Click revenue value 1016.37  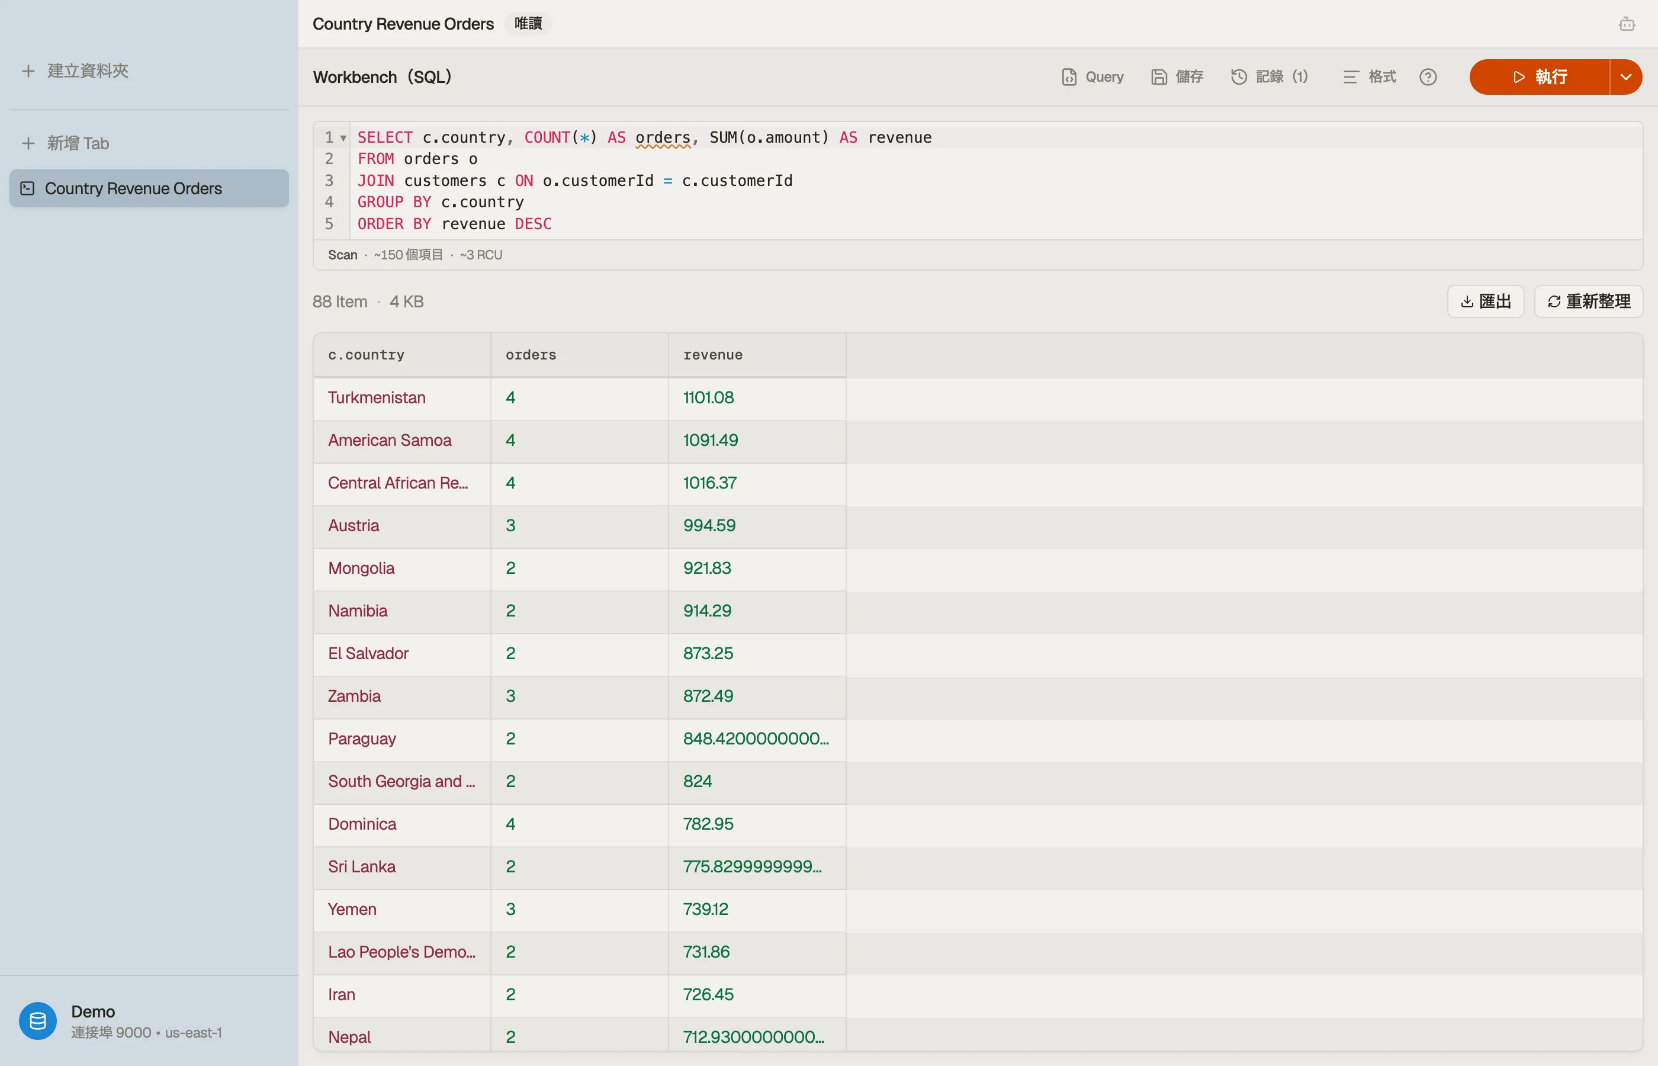(710, 483)
